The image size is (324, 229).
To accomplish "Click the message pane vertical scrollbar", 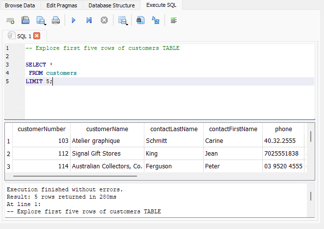I will [x=310, y=196].
